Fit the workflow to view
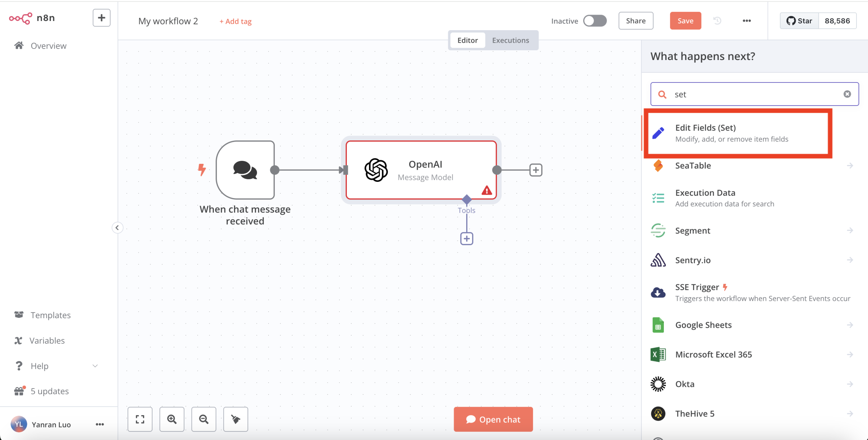The width and height of the screenshot is (868, 440). tap(140, 419)
